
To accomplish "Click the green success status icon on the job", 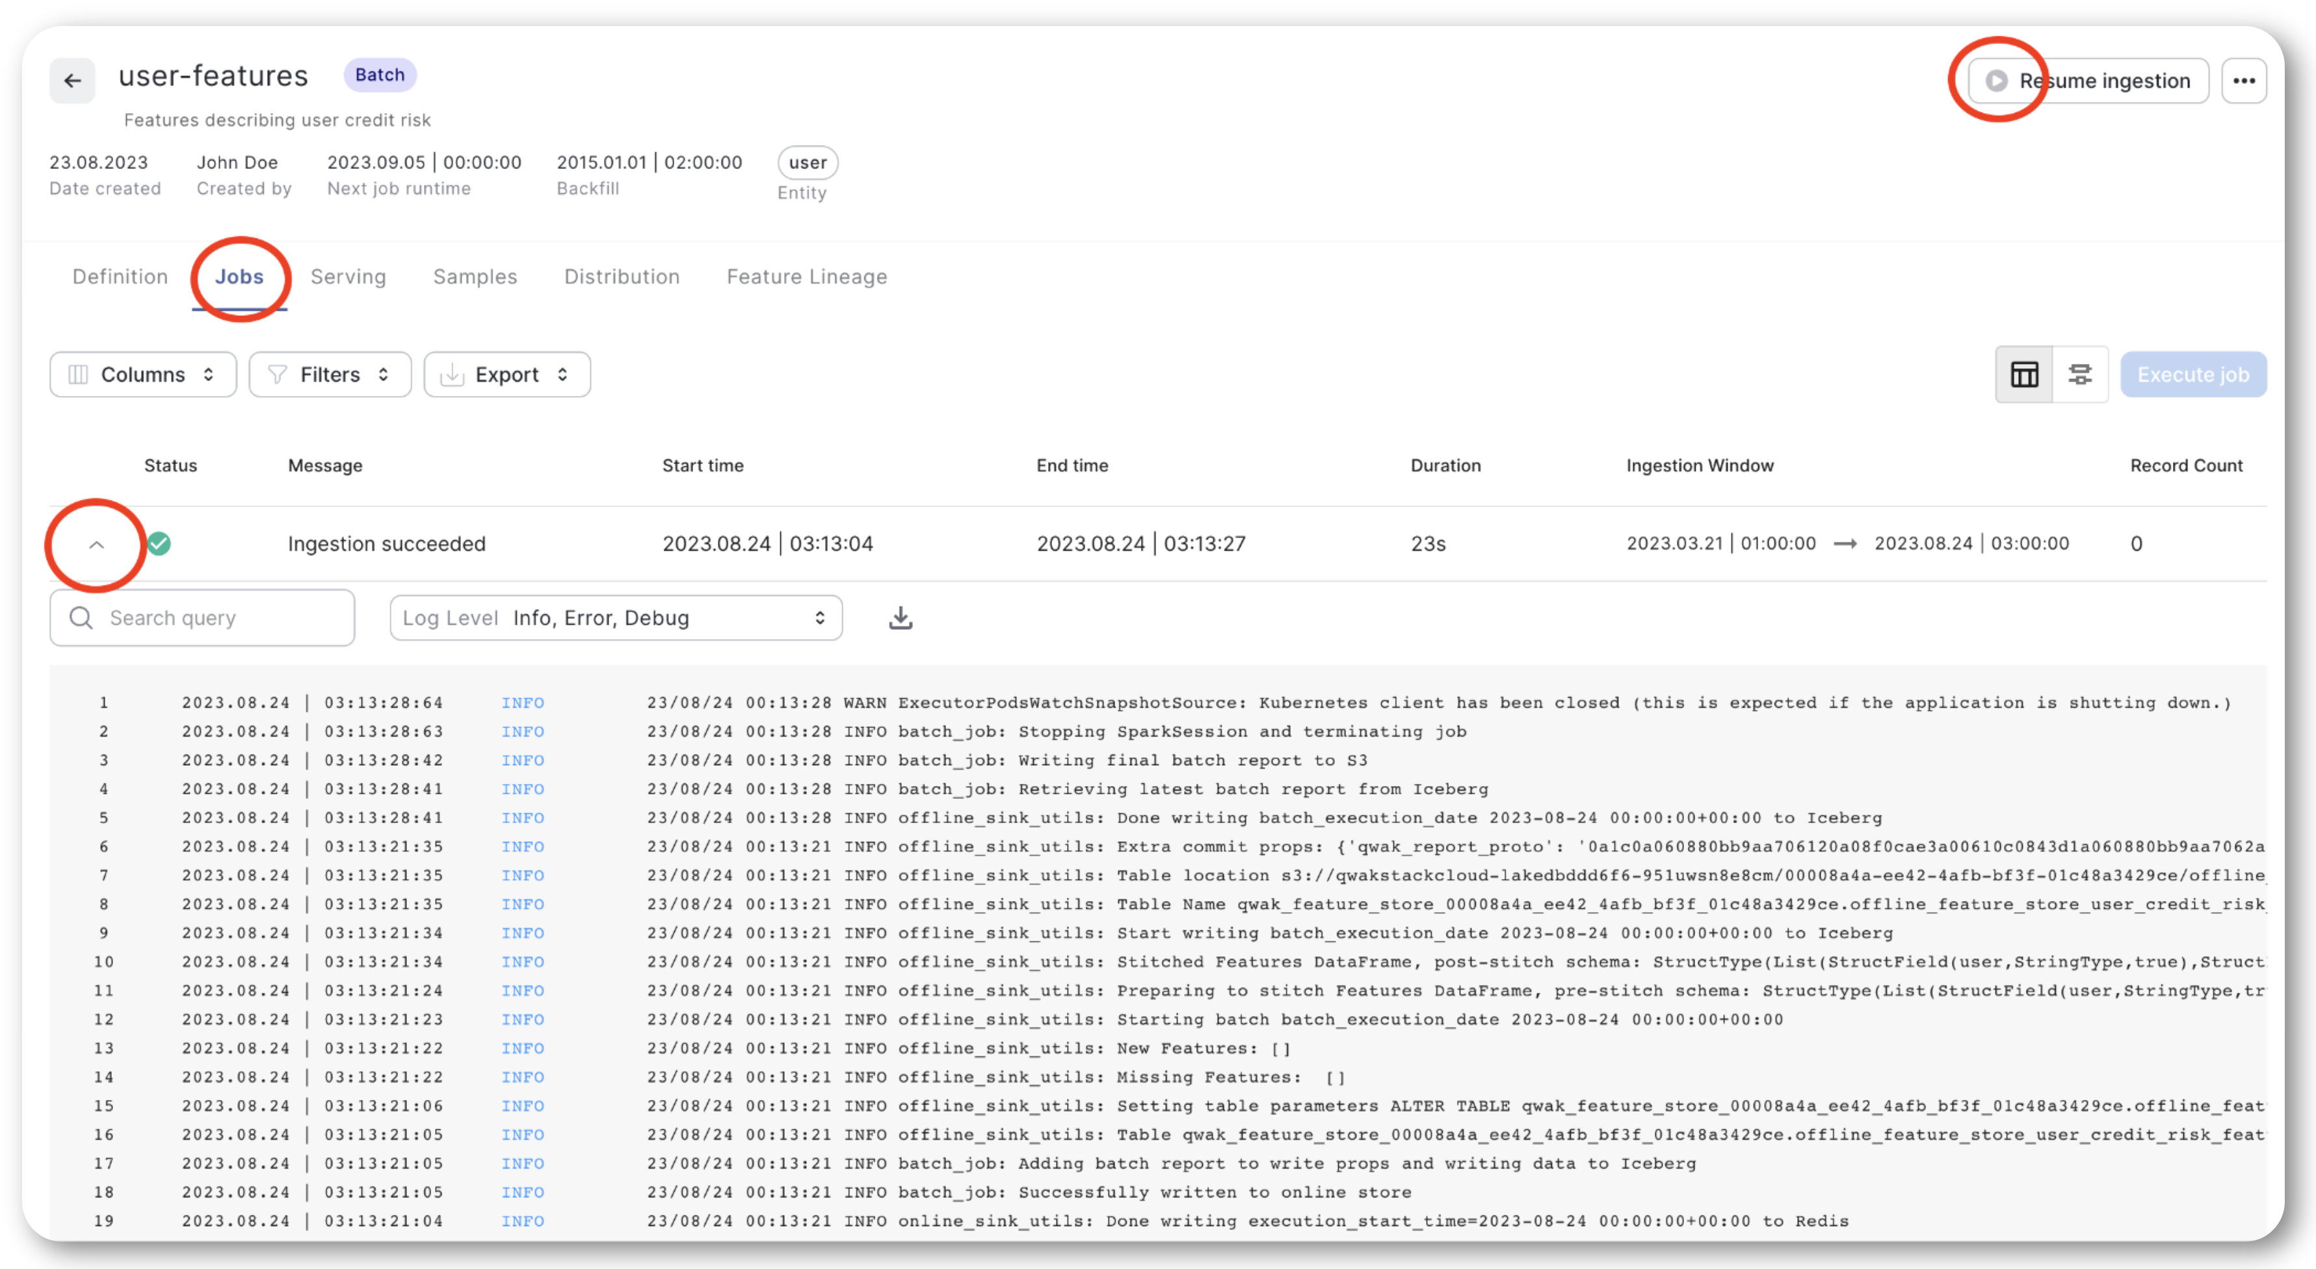I will coord(159,543).
